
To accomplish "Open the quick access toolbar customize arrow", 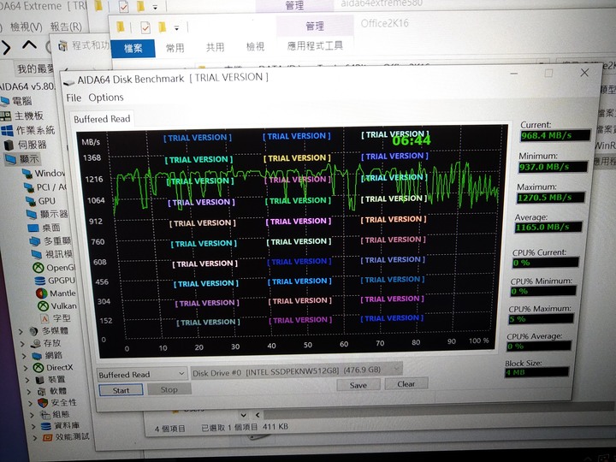I will (177, 28).
